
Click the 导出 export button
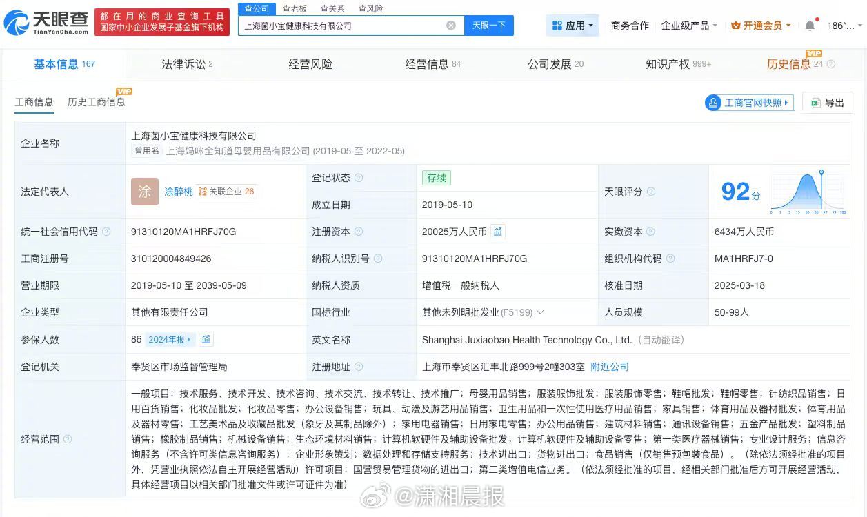(828, 103)
